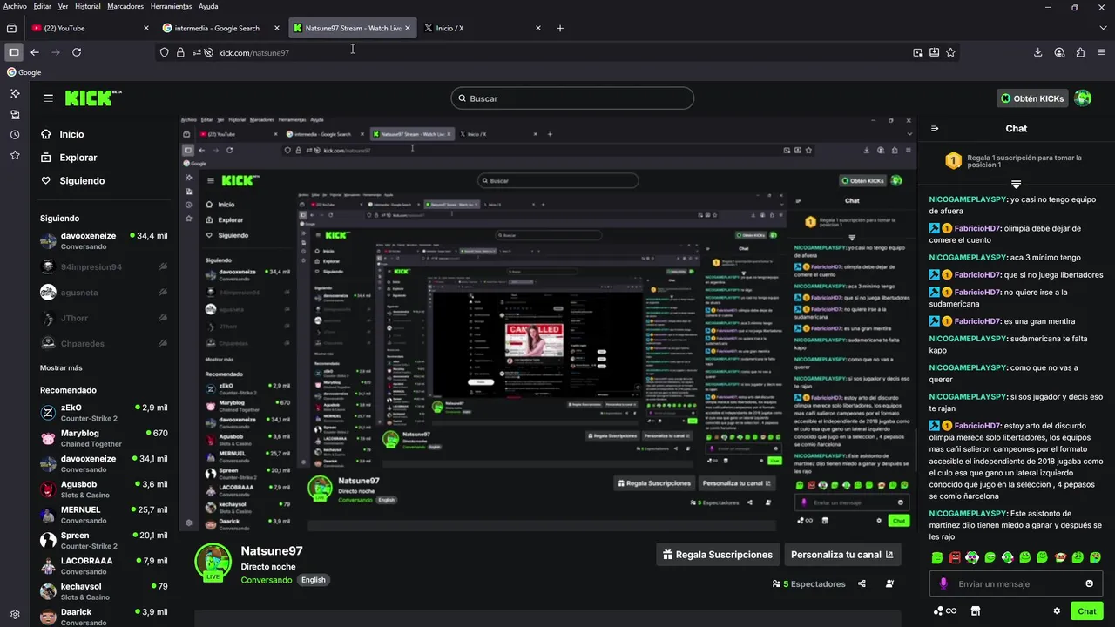
Task: Click Firefox back arrow
Action: (35, 52)
